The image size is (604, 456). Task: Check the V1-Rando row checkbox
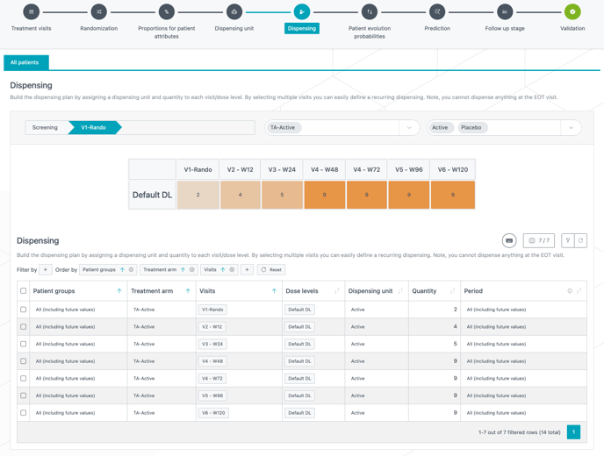[x=24, y=310]
